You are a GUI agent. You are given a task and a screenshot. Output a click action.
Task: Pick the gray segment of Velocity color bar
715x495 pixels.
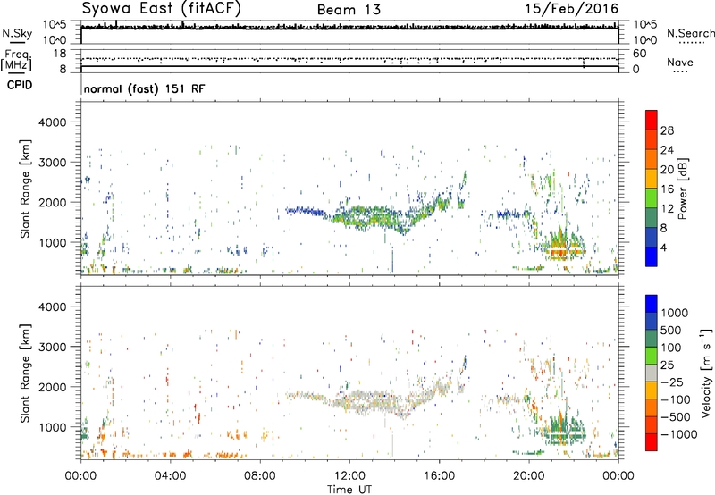(652, 373)
